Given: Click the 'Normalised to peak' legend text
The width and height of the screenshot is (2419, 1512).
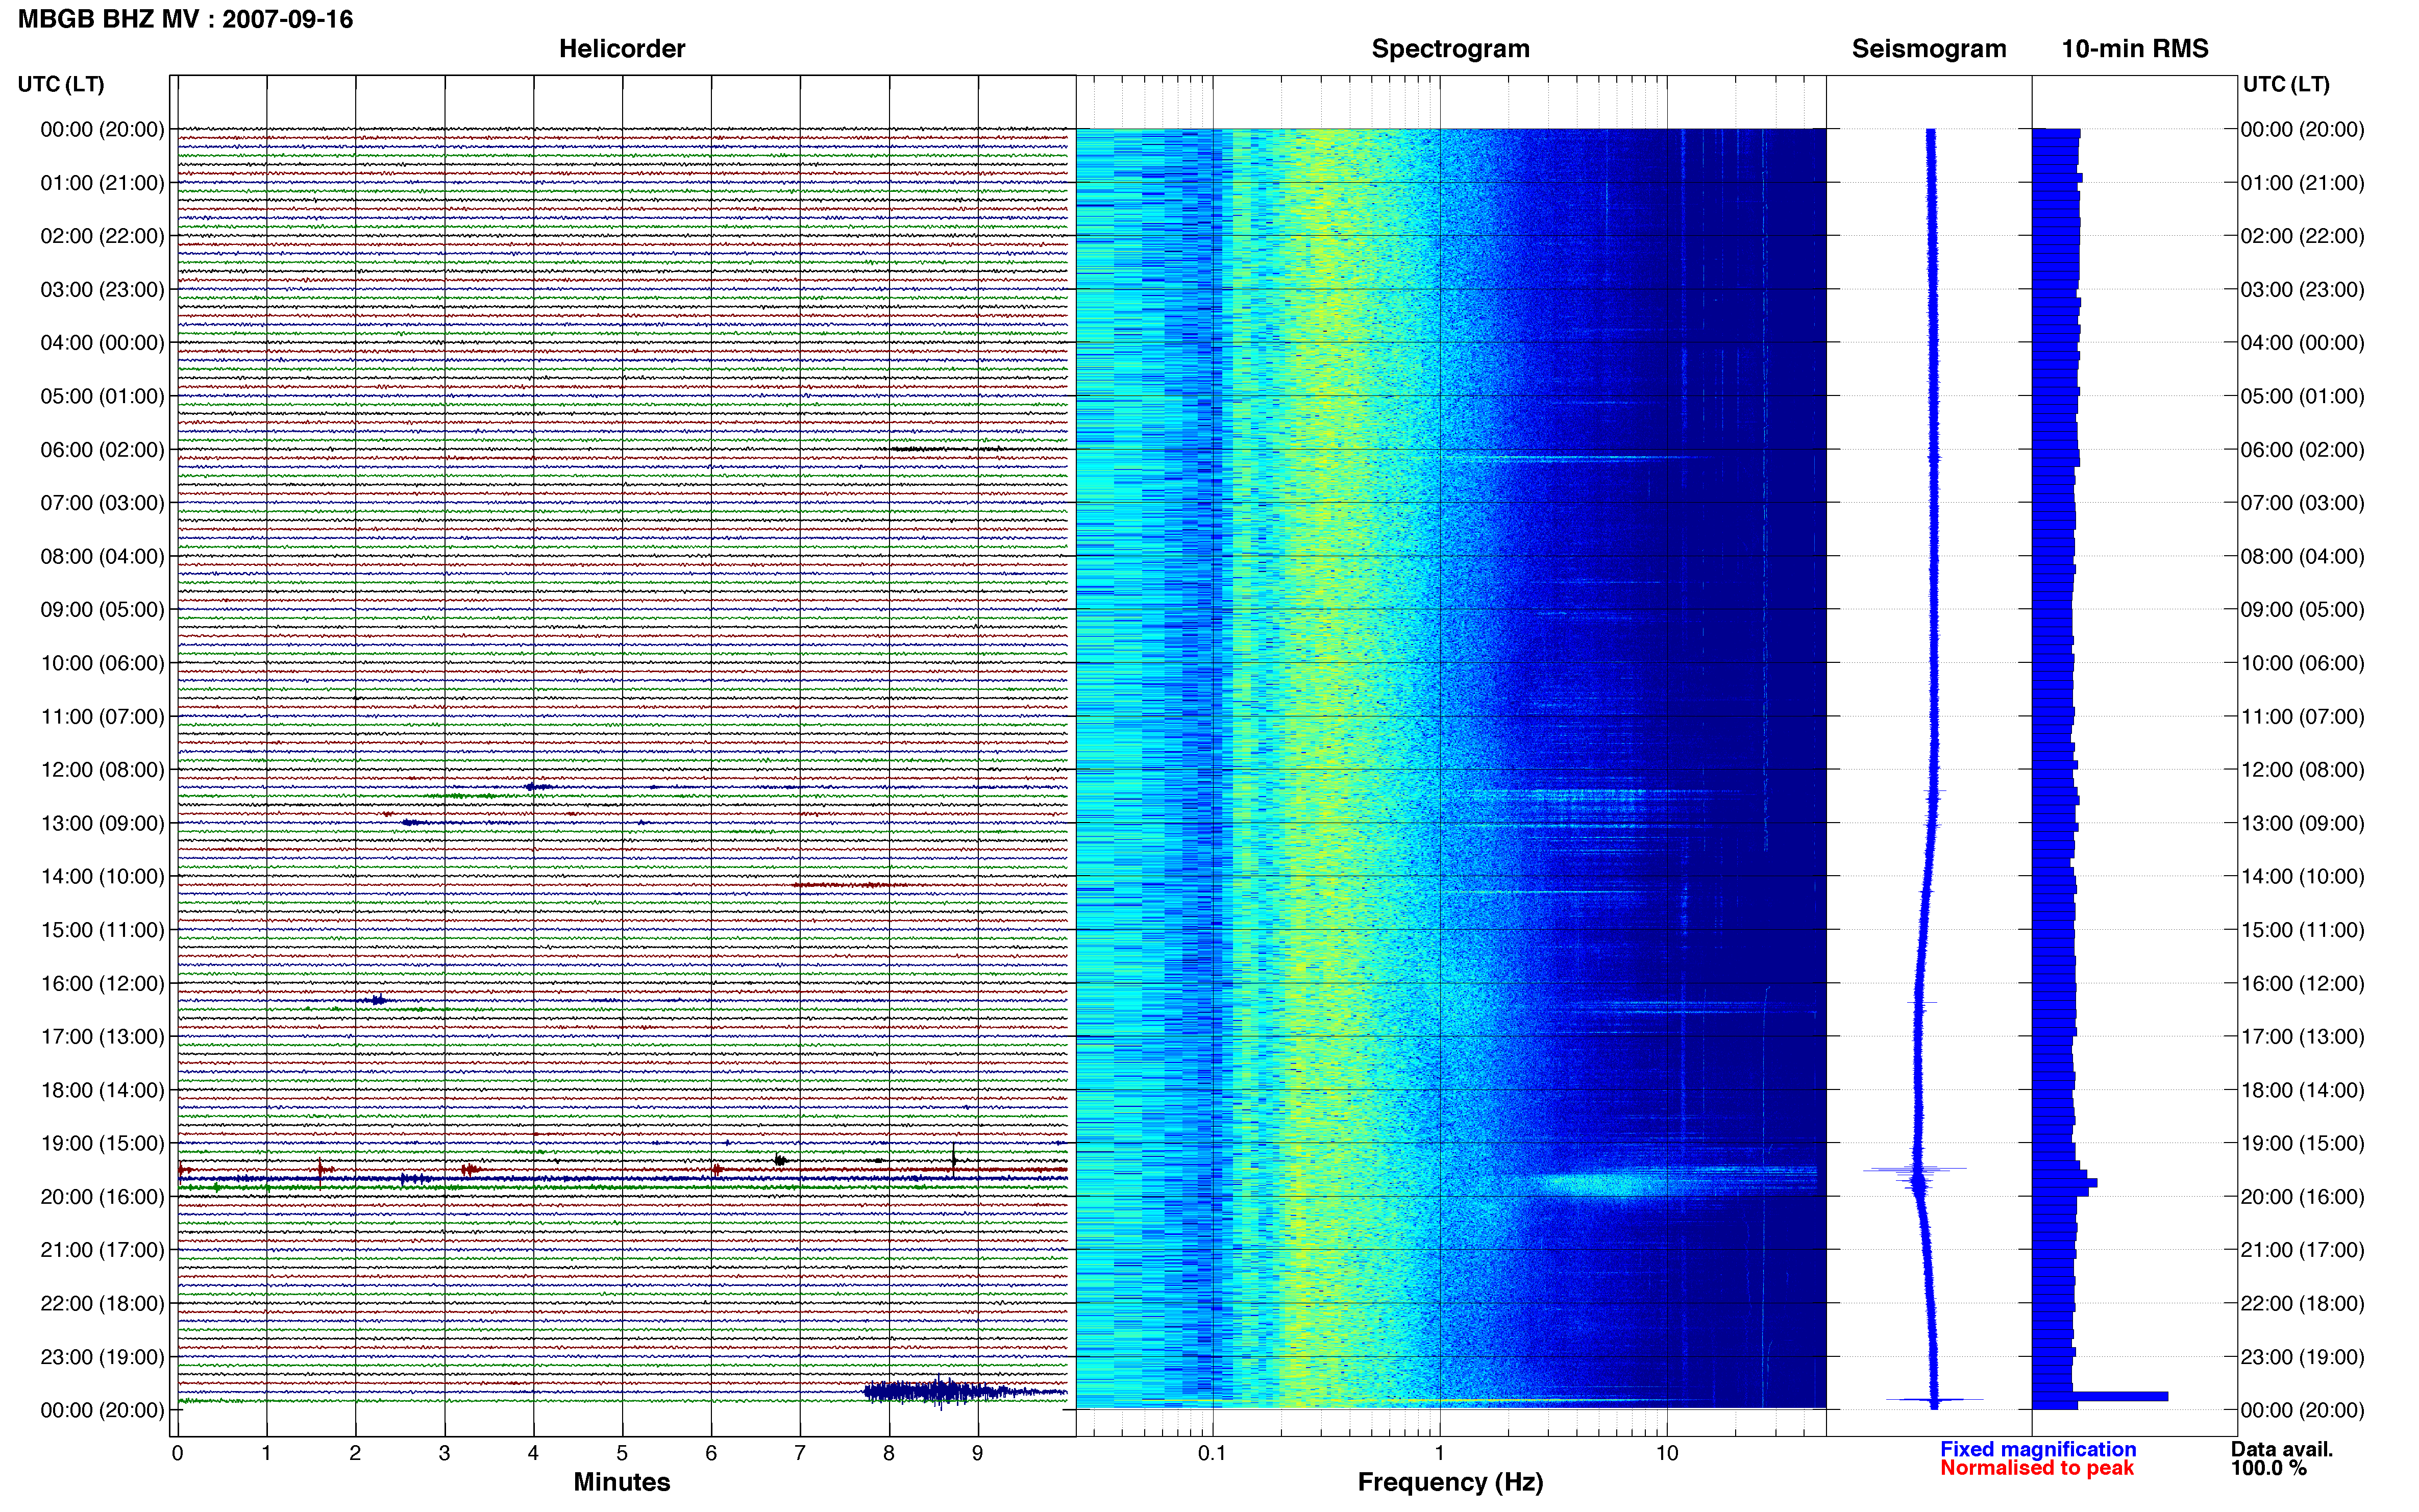Looking at the screenshot, I should coord(2037,1468).
